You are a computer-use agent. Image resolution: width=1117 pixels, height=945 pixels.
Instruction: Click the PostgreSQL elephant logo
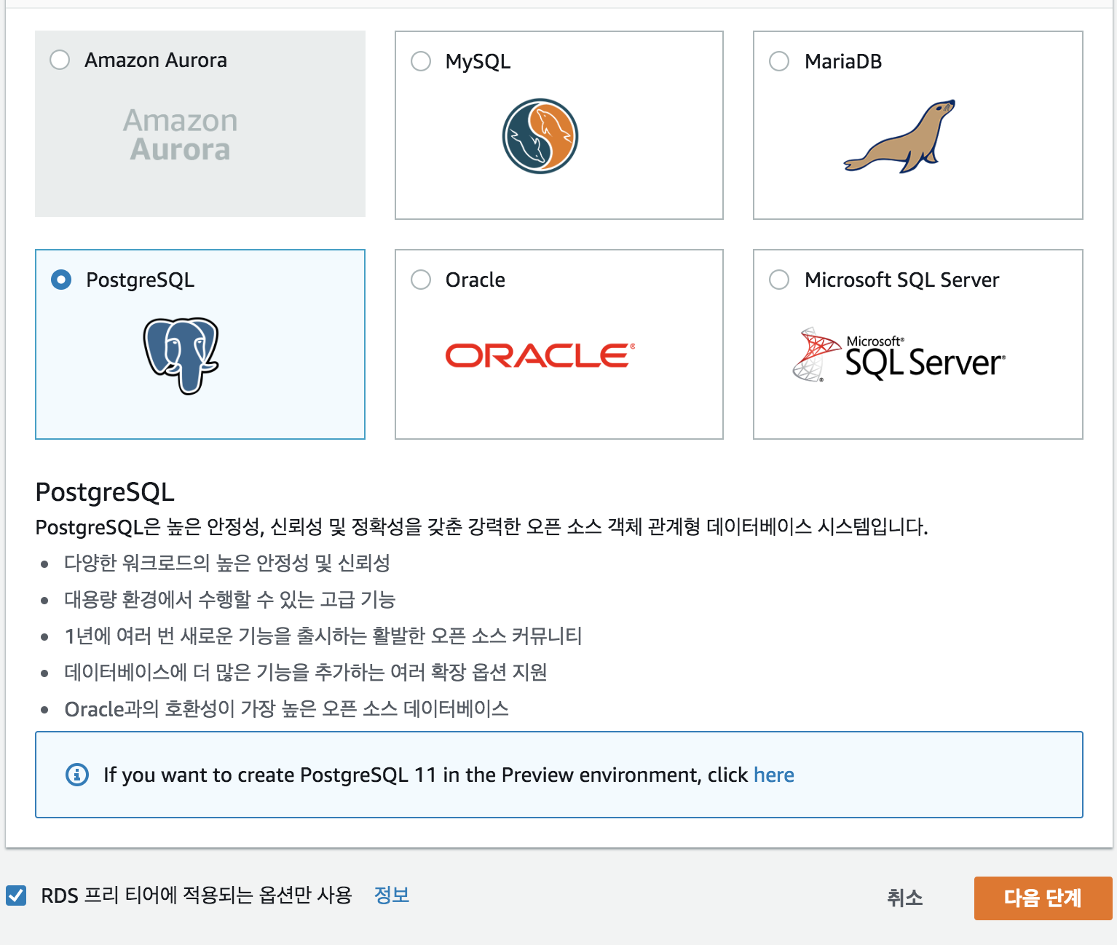pyautogui.click(x=181, y=355)
